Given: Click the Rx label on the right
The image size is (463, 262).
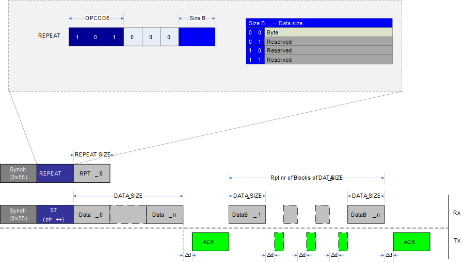Looking at the screenshot, I should 456,212.
